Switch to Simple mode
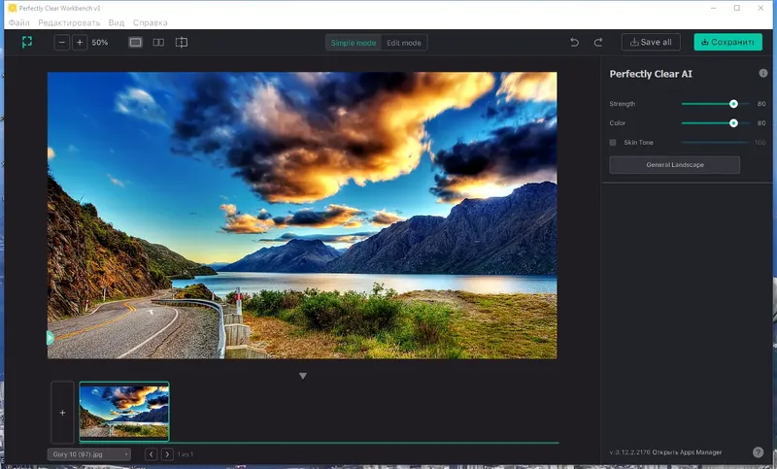The height and width of the screenshot is (469, 777). (354, 43)
